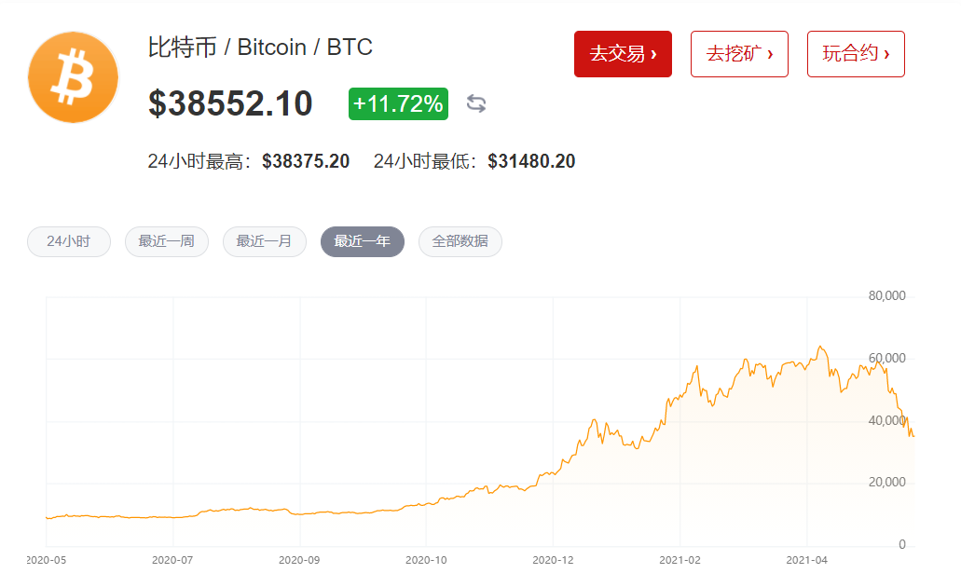Screen dimensions: 961x587
Task: Click the 去交易 red button
Action: 623,54
